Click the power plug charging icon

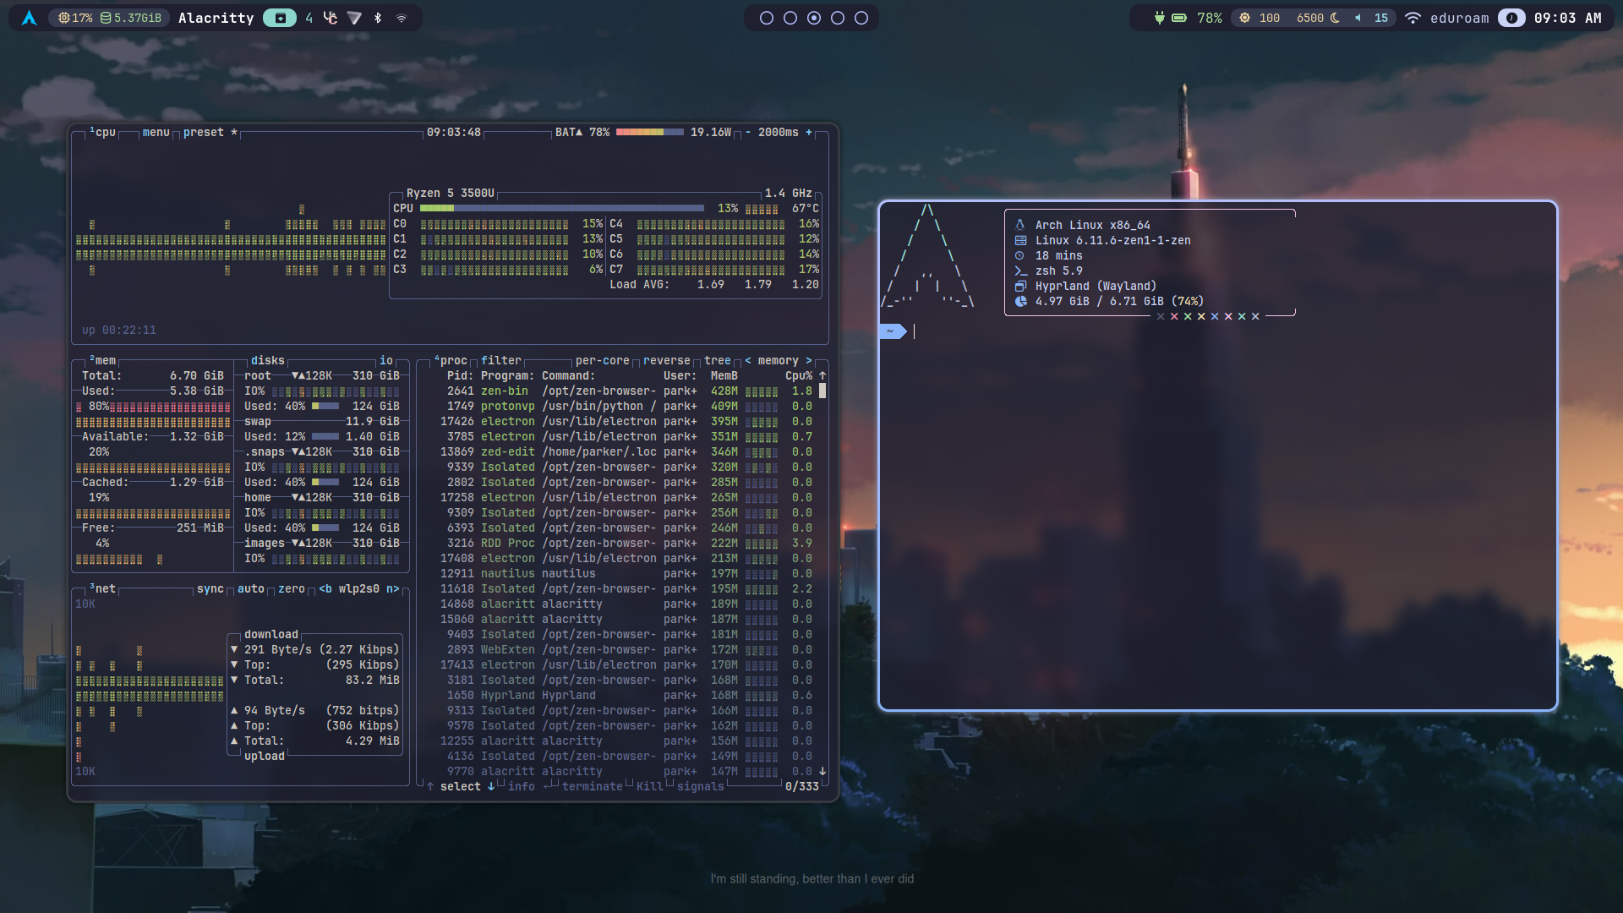(x=1160, y=18)
